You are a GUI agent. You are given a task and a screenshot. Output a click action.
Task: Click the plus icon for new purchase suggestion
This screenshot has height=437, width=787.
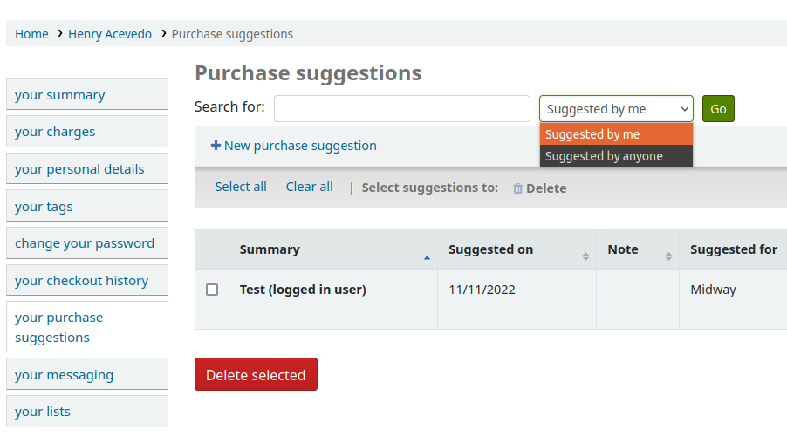(216, 146)
